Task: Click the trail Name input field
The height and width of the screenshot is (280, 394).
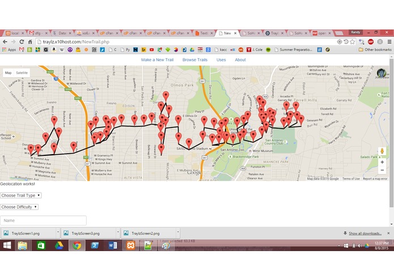Action: 43,220
